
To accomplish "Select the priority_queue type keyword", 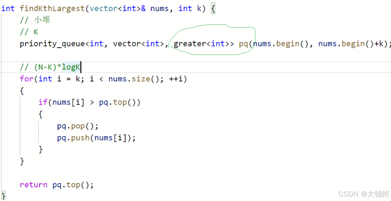I will coord(52,44).
